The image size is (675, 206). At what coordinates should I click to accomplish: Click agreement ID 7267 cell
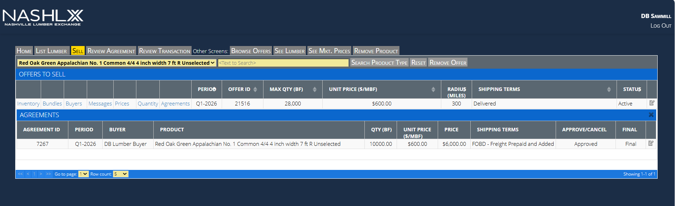pos(42,144)
